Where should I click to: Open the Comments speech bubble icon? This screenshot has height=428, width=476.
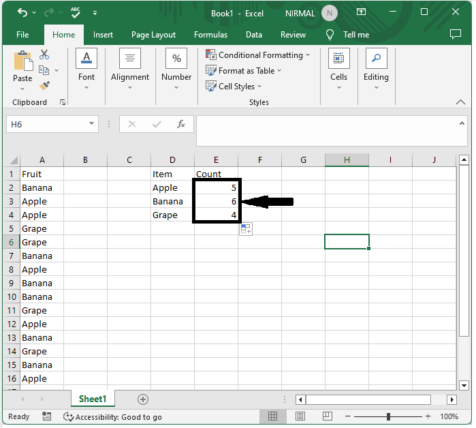coord(456,34)
